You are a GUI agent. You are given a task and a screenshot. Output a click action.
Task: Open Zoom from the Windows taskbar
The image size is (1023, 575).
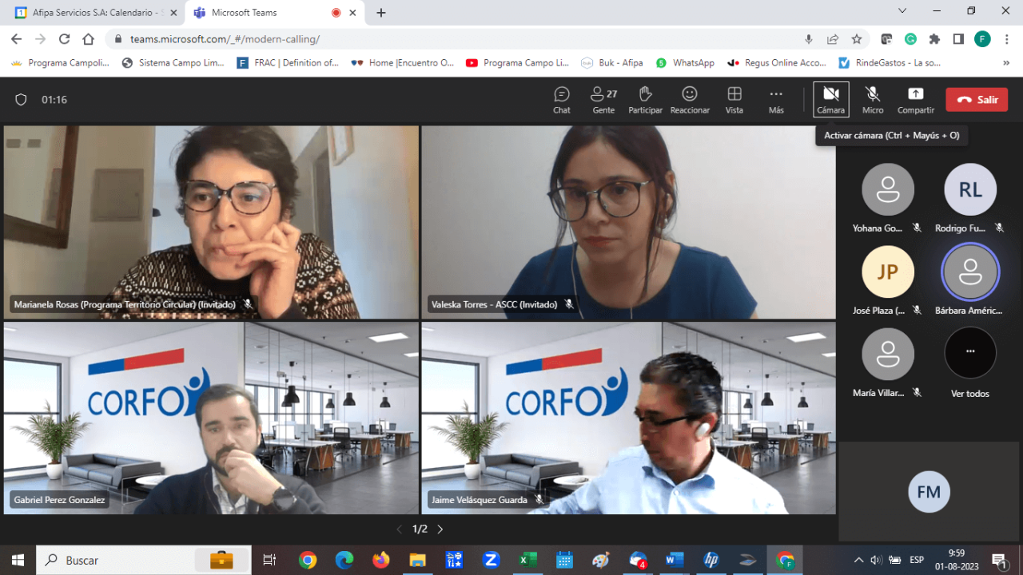(x=491, y=560)
